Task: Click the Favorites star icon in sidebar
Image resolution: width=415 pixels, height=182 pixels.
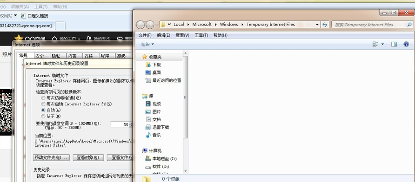Action: click(144, 57)
